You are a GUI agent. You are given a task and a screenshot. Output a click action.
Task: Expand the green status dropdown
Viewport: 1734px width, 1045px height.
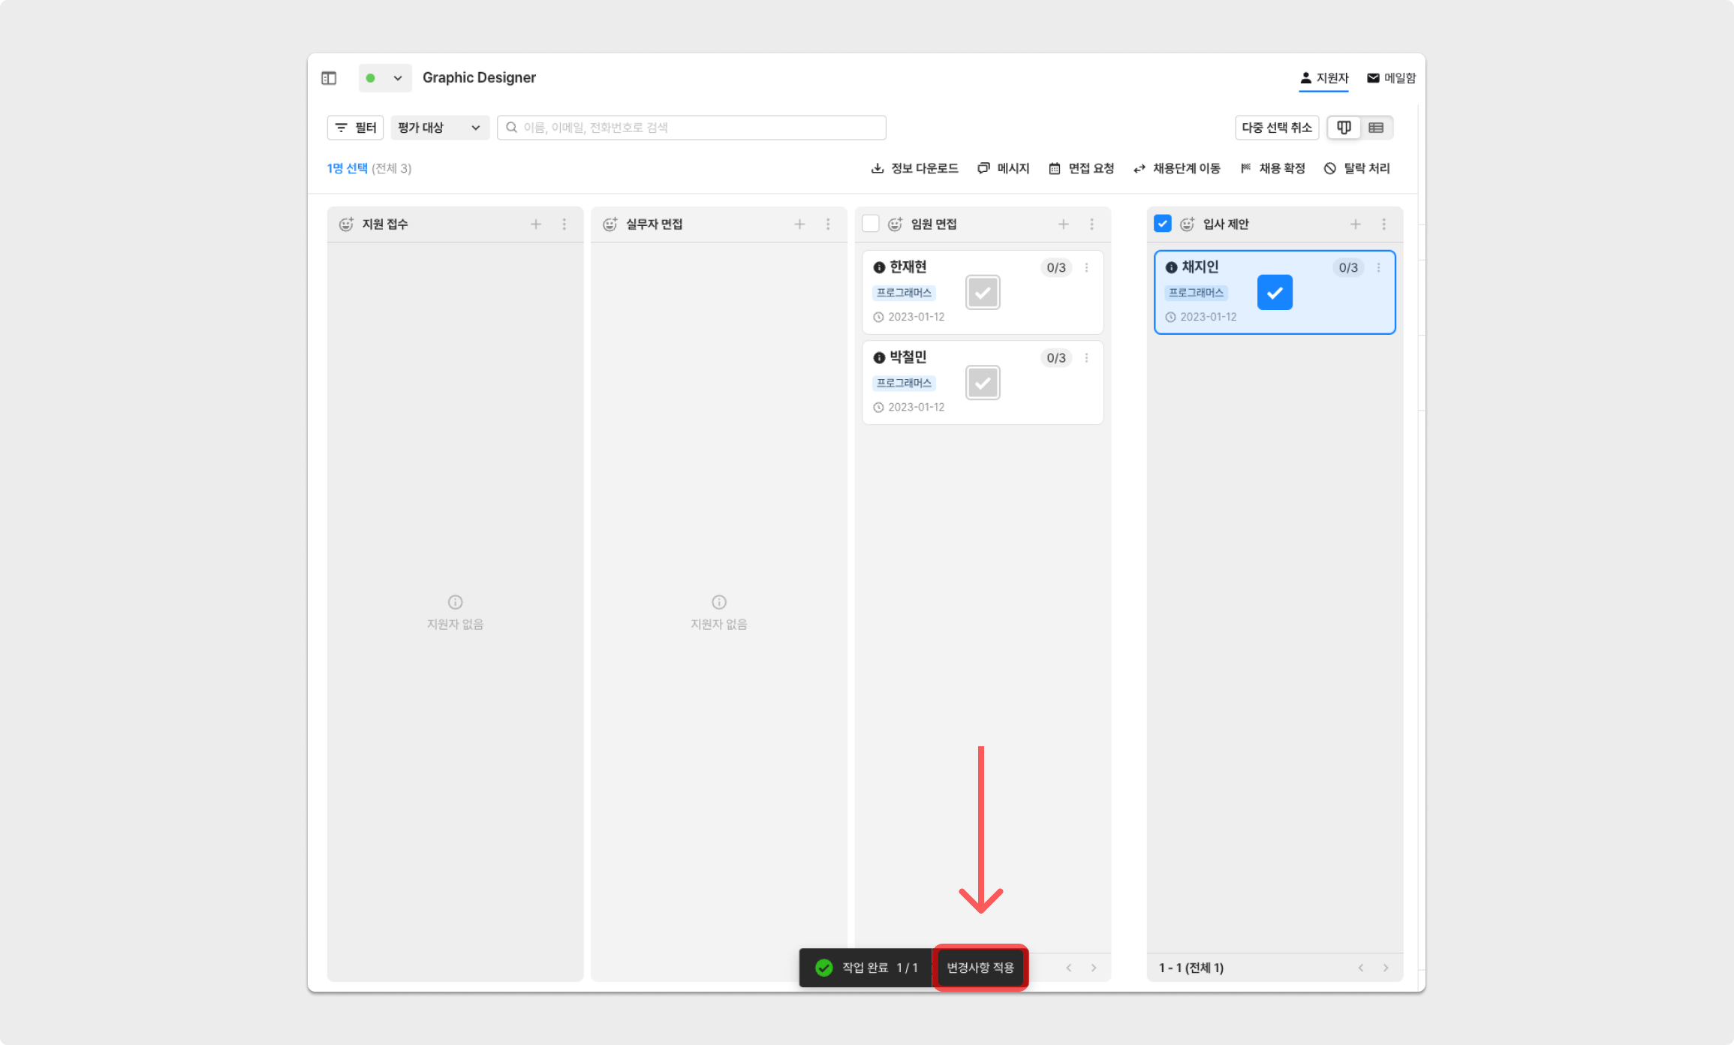click(x=385, y=78)
